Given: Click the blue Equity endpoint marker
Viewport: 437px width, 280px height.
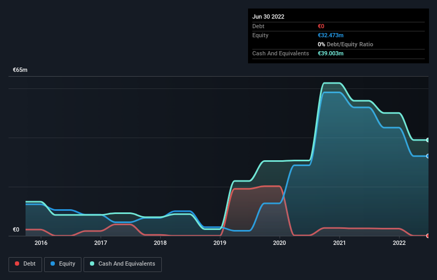Looking at the screenshot, I should click(x=428, y=156).
